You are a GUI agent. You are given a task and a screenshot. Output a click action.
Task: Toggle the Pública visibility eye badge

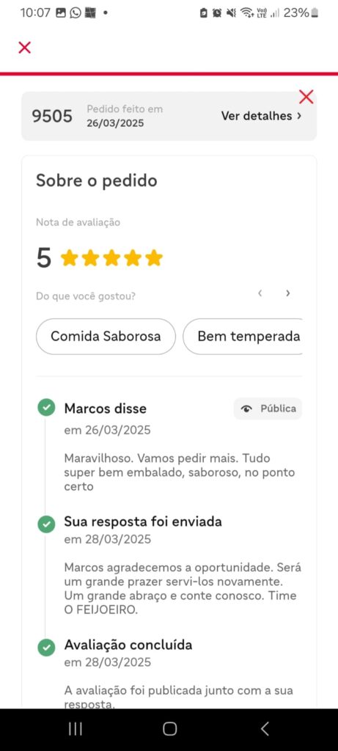pyautogui.click(x=268, y=409)
